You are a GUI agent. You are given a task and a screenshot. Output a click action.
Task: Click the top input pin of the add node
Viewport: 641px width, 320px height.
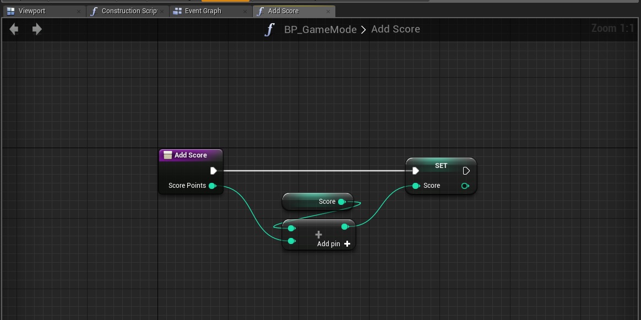pyautogui.click(x=291, y=228)
